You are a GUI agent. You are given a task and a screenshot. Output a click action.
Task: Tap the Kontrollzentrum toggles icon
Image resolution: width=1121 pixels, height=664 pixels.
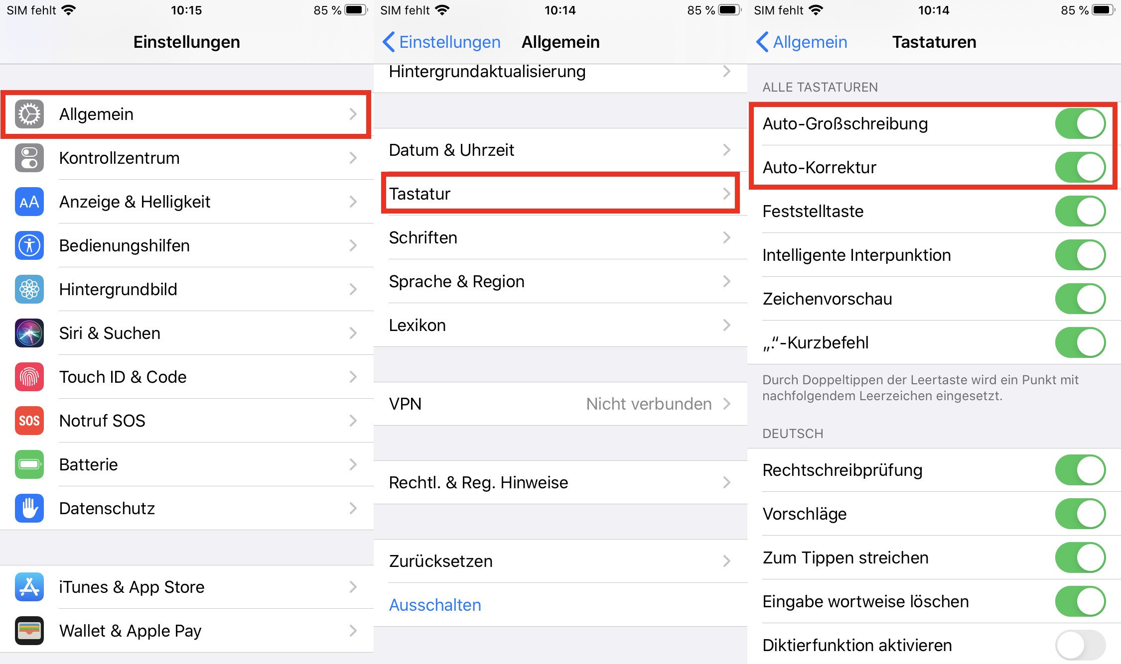tap(29, 158)
